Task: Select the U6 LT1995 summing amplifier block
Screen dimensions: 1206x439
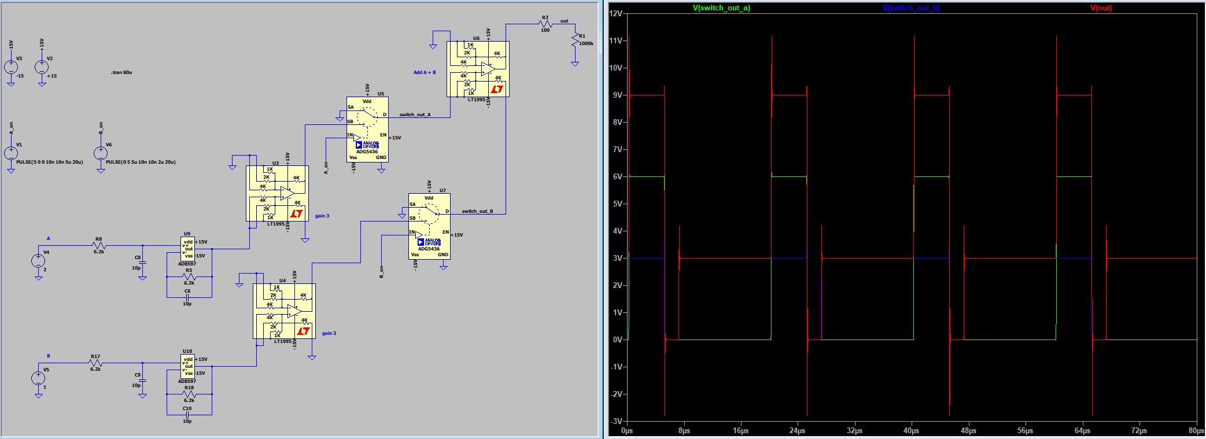Action: coord(478,69)
